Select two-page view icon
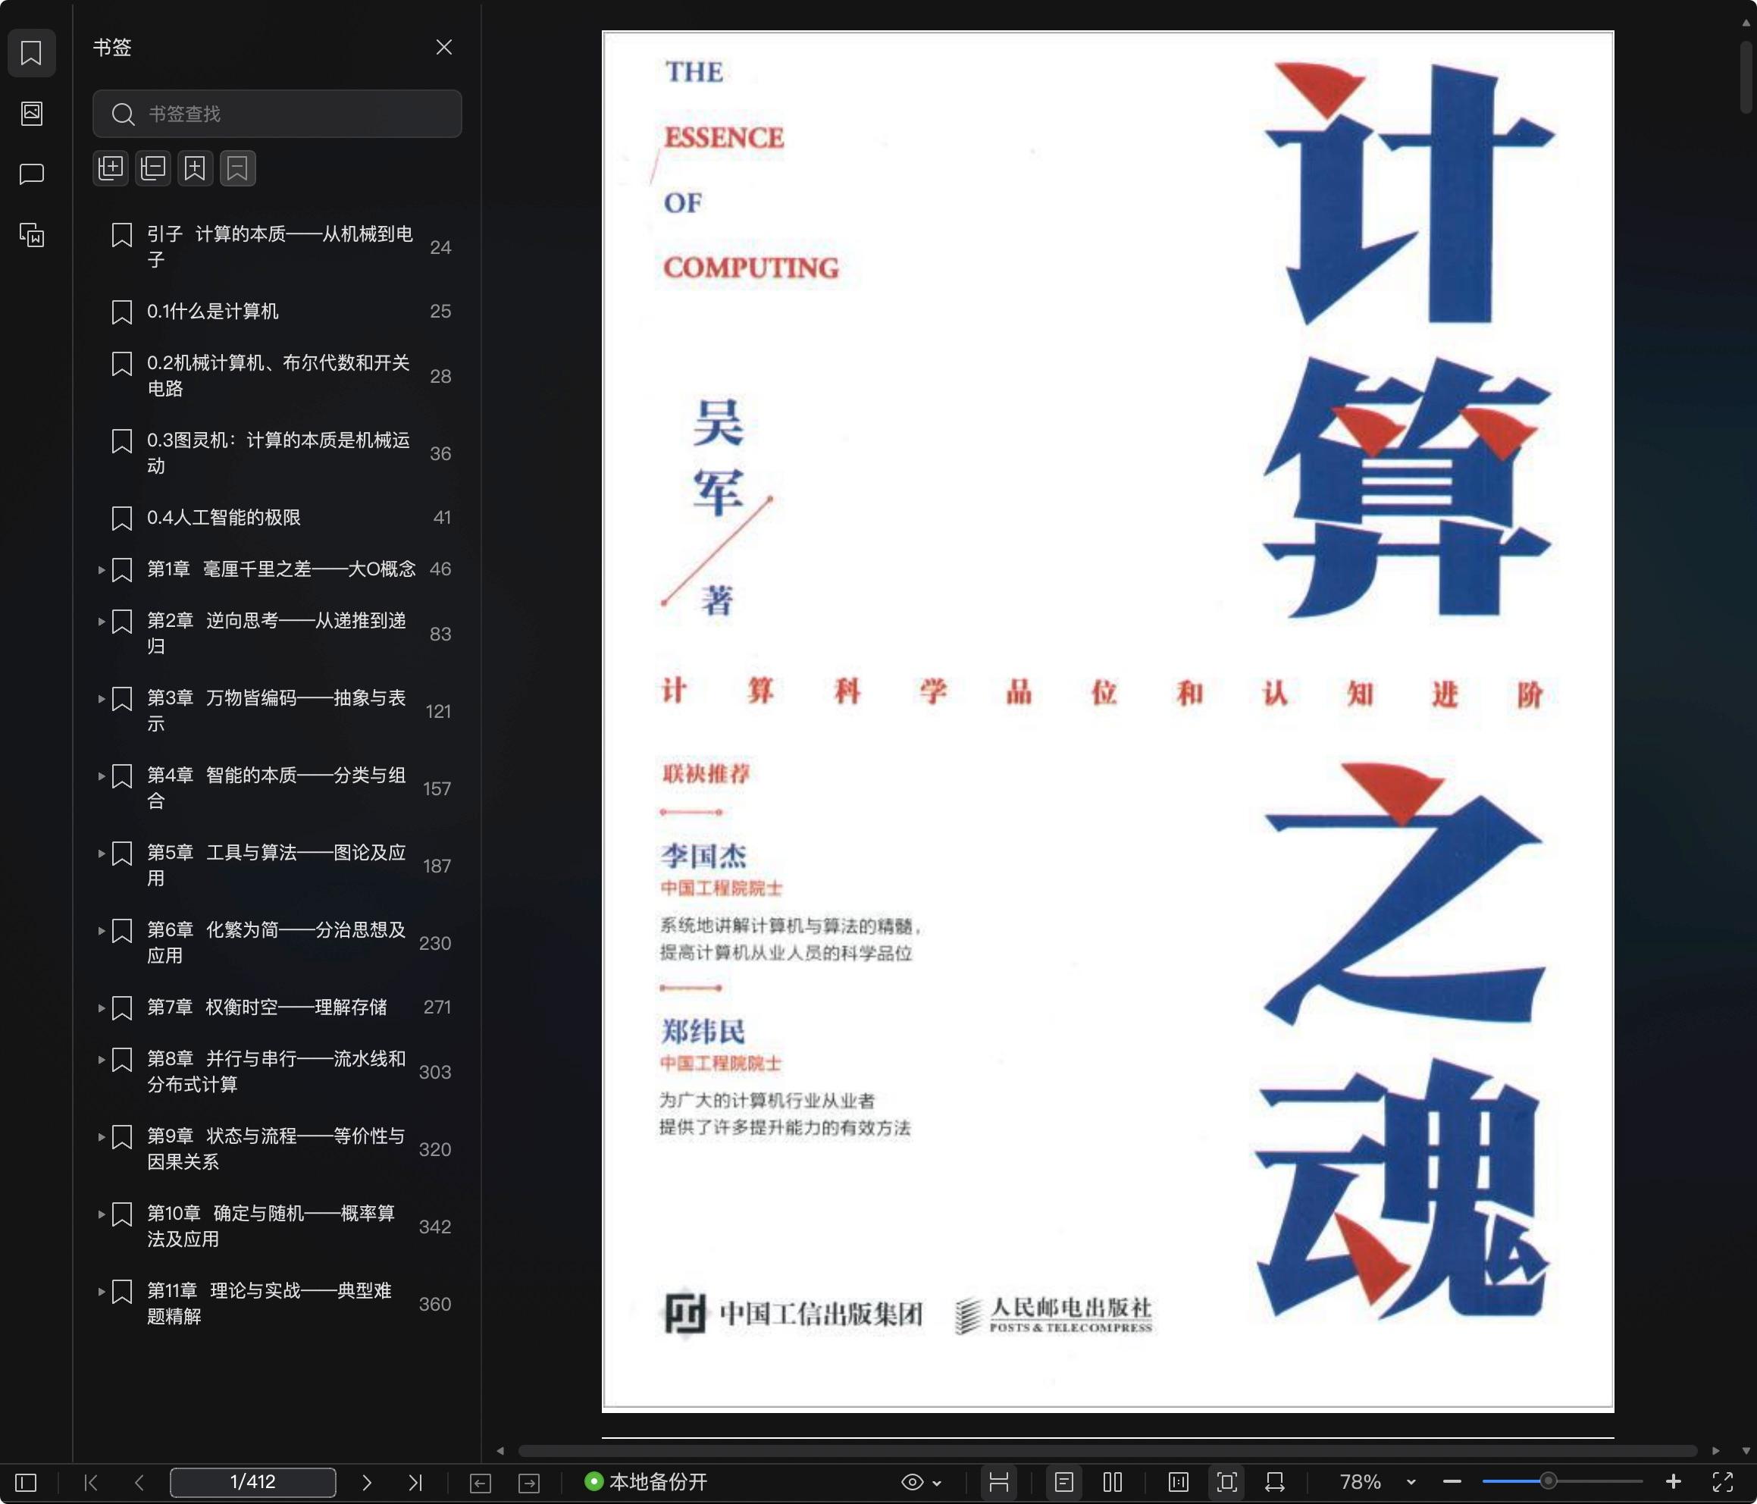Viewport: 1757px width, 1504px height. [1113, 1482]
